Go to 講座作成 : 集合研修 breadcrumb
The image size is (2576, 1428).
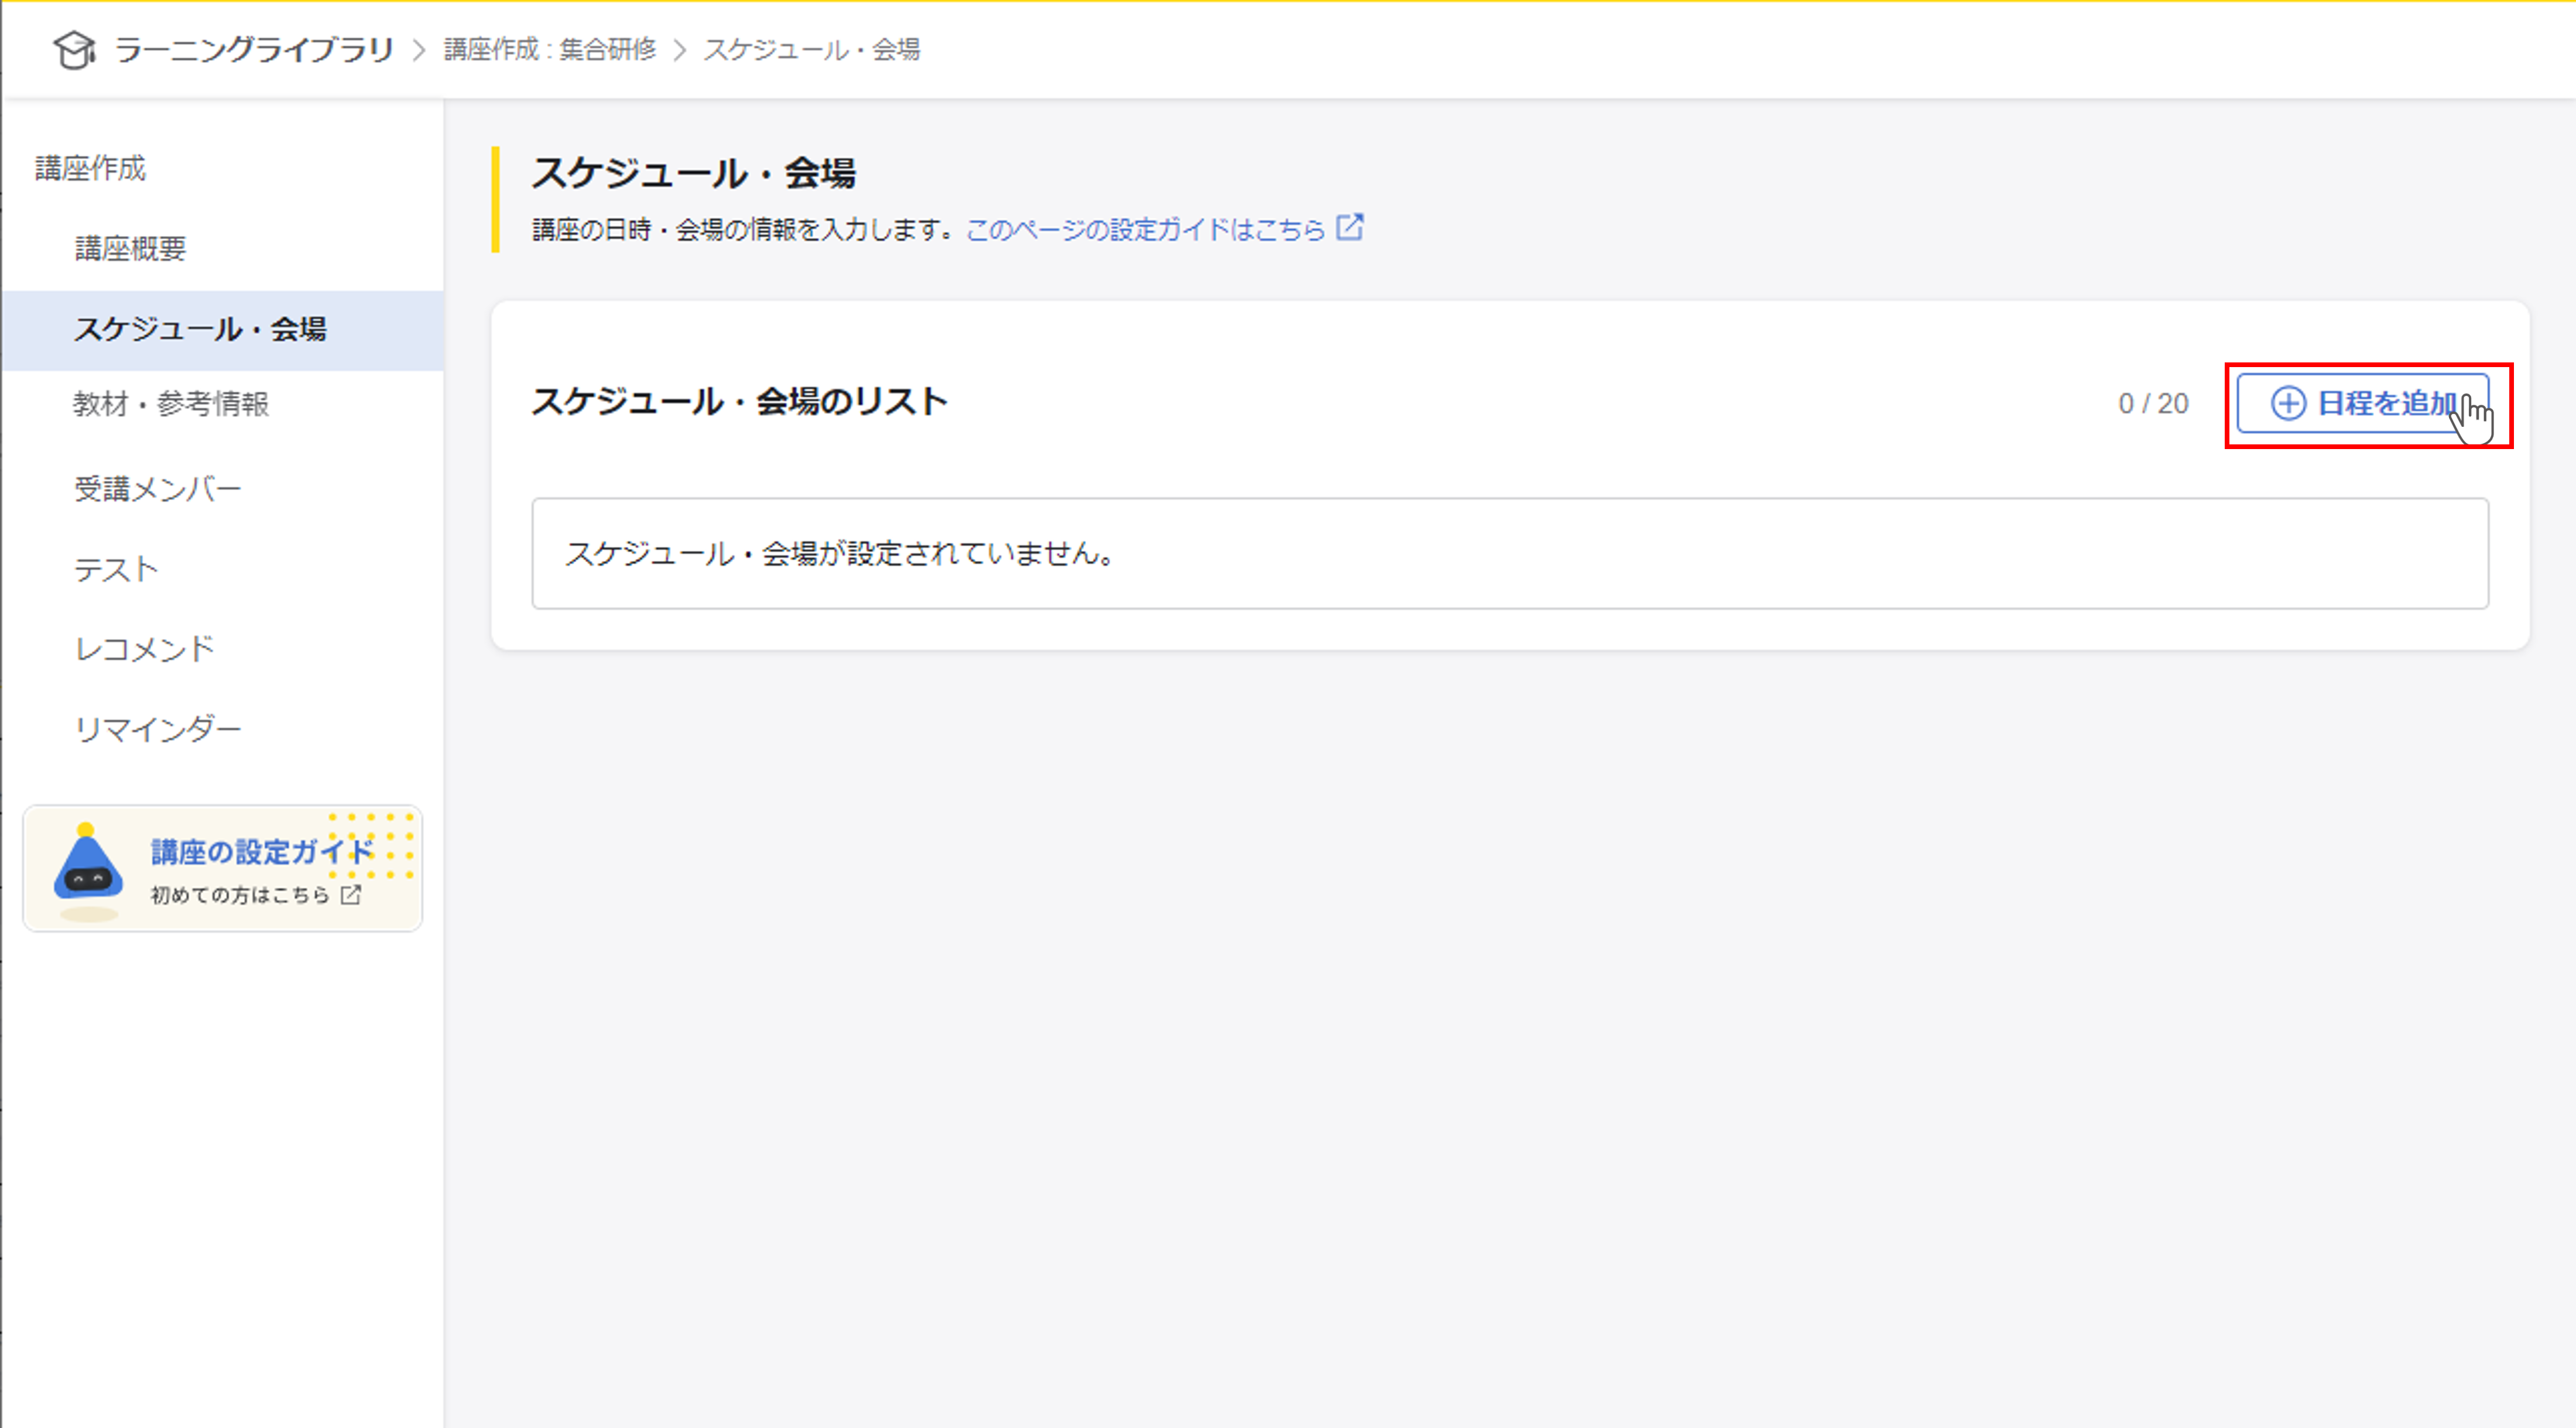[x=549, y=49]
